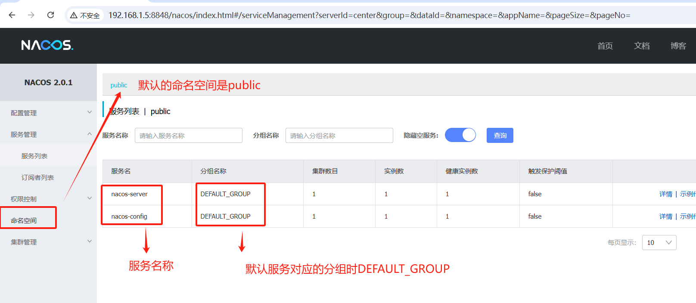The image size is (696, 303).
Task: Click the 实例数 column header
Action: [394, 171]
